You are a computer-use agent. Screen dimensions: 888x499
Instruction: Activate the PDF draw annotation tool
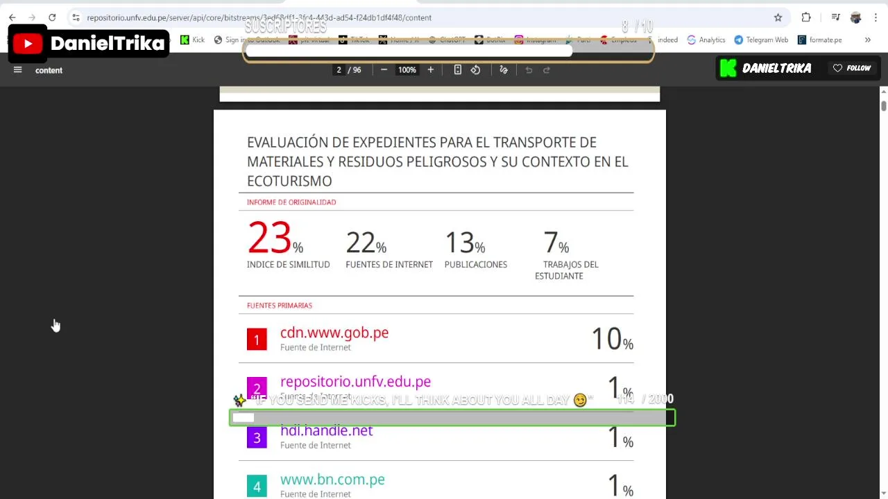tap(504, 70)
